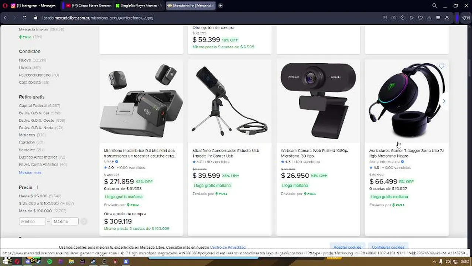Open T-dagger gamer headset image
This screenshot has height=266, width=472.
tap(406, 101)
